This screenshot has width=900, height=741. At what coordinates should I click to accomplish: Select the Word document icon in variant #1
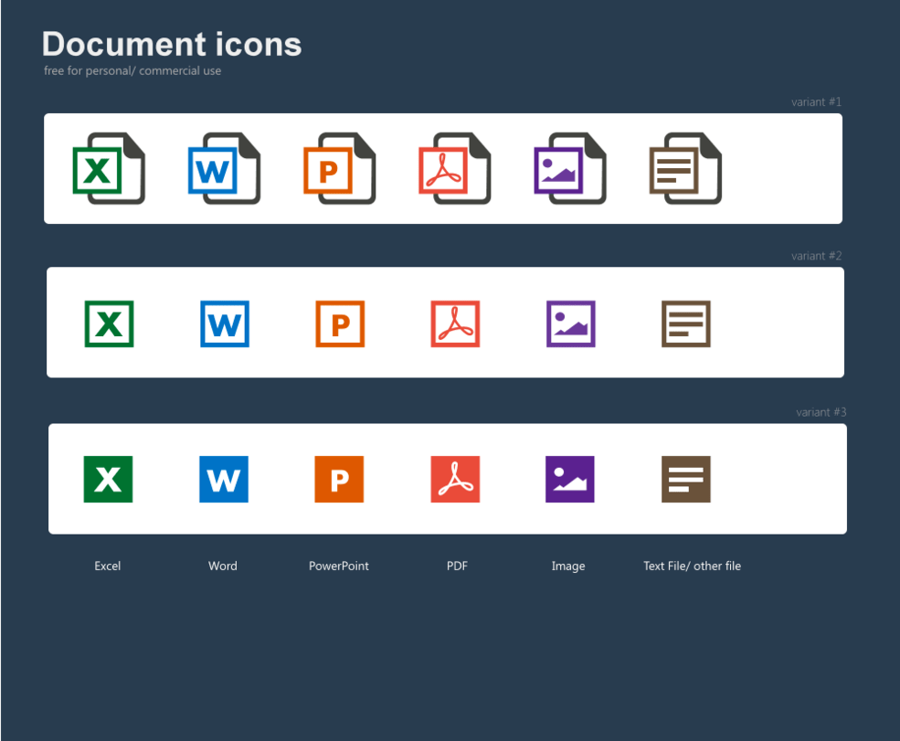223,168
